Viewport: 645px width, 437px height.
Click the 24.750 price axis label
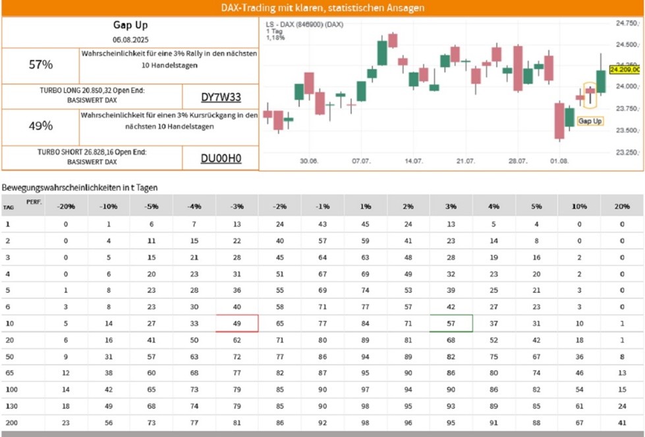pyautogui.click(x=627, y=23)
